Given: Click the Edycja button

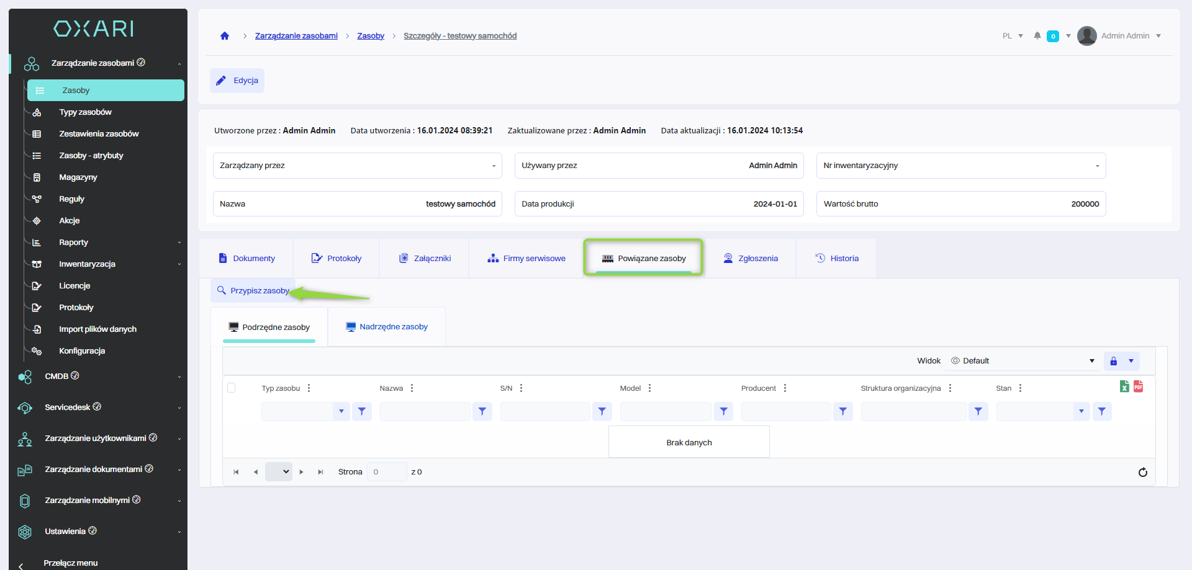Looking at the screenshot, I should 237,81.
